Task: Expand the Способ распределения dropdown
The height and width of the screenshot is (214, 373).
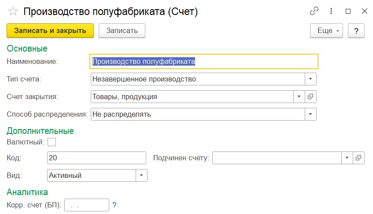Action: click(310, 114)
